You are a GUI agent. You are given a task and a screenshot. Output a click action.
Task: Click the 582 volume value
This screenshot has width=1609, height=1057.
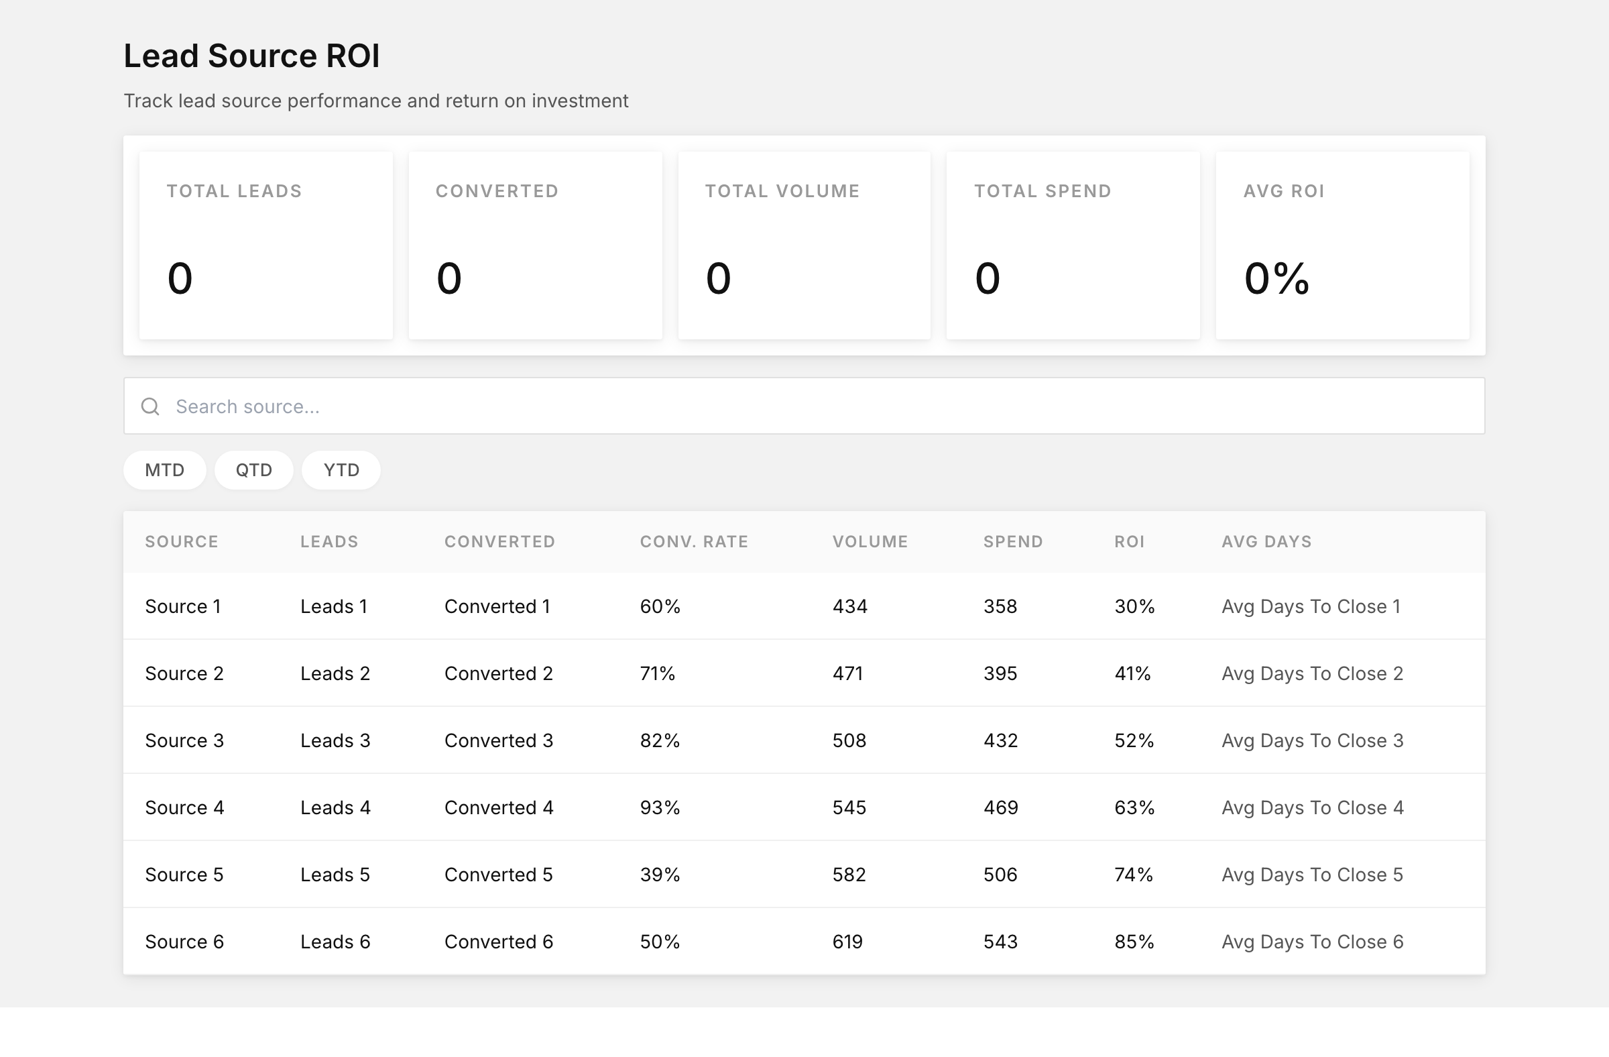pos(849,875)
